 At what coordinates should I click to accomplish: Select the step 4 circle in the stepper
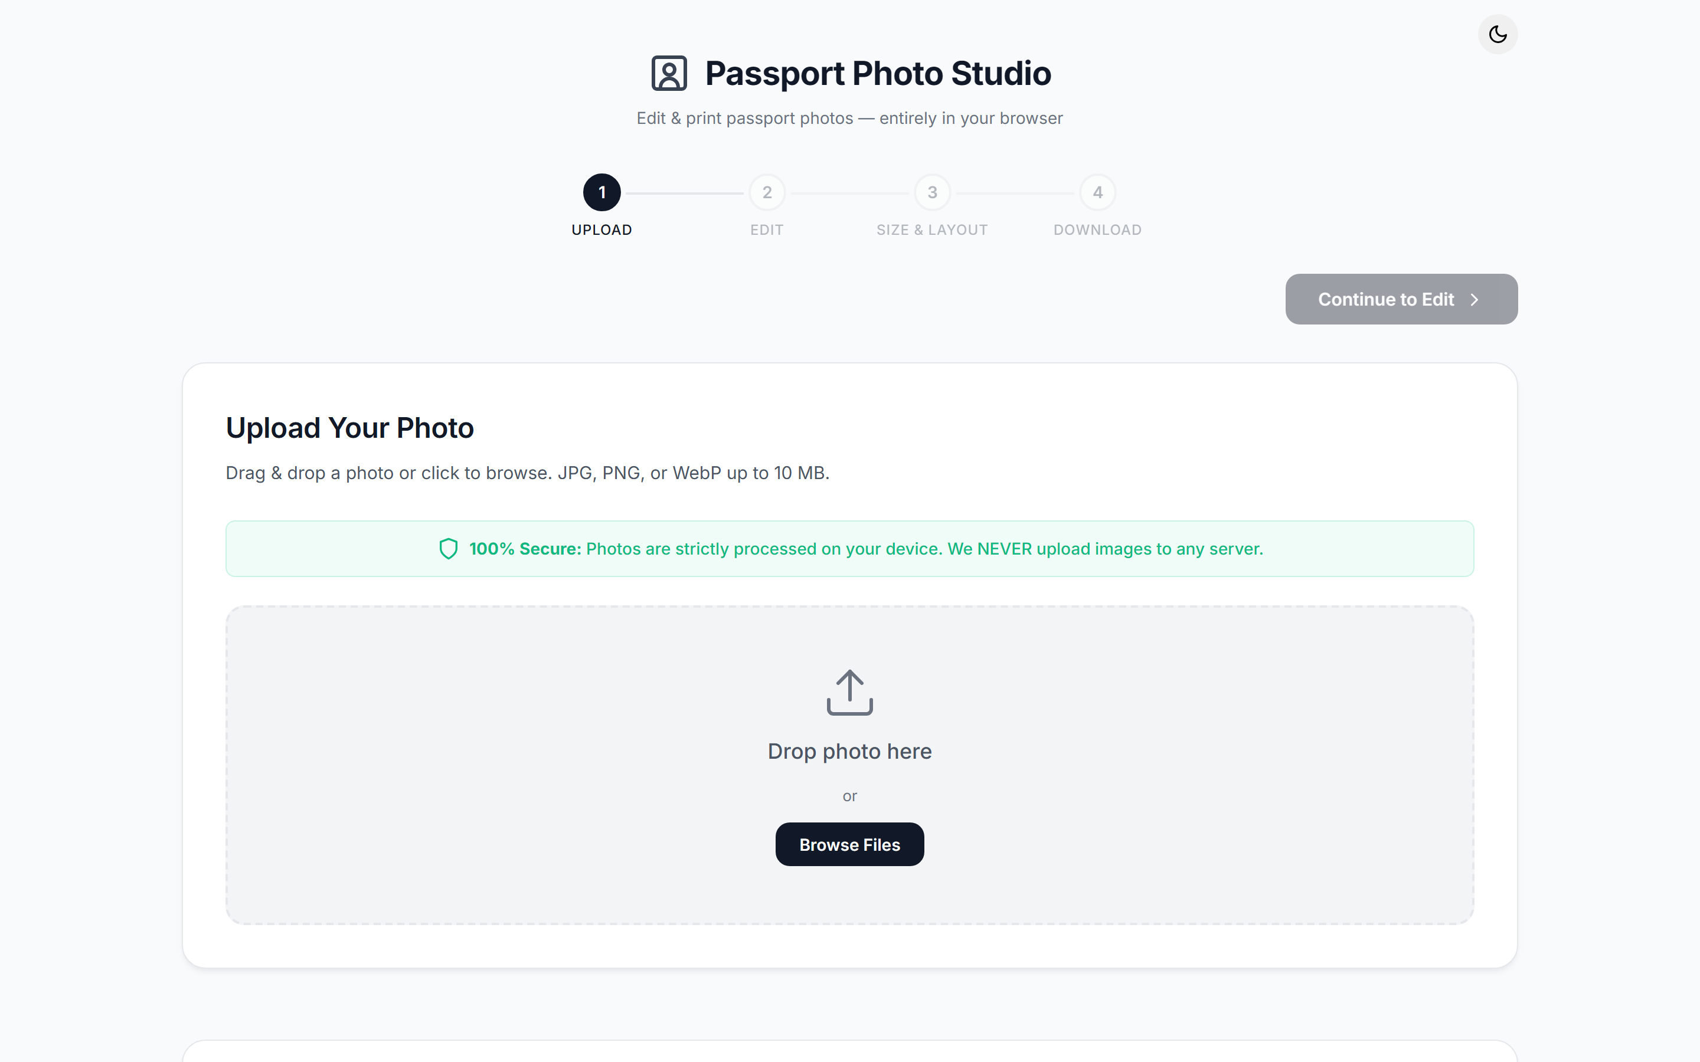click(1097, 192)
